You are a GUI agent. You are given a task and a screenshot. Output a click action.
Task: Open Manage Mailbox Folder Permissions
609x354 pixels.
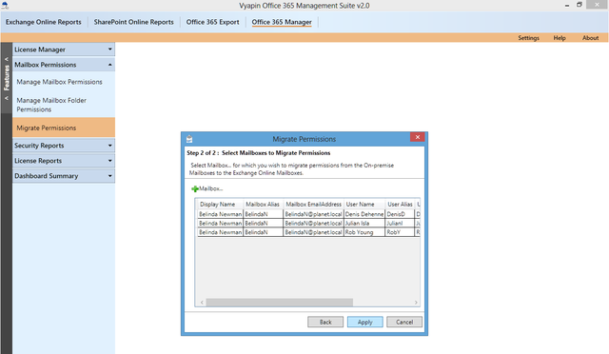51,105
